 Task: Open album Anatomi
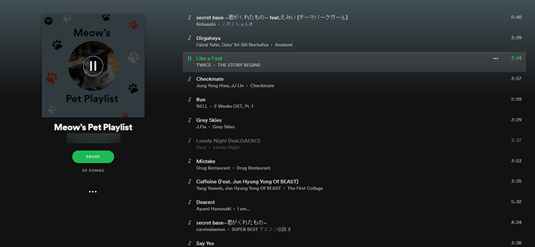[284, 45]
